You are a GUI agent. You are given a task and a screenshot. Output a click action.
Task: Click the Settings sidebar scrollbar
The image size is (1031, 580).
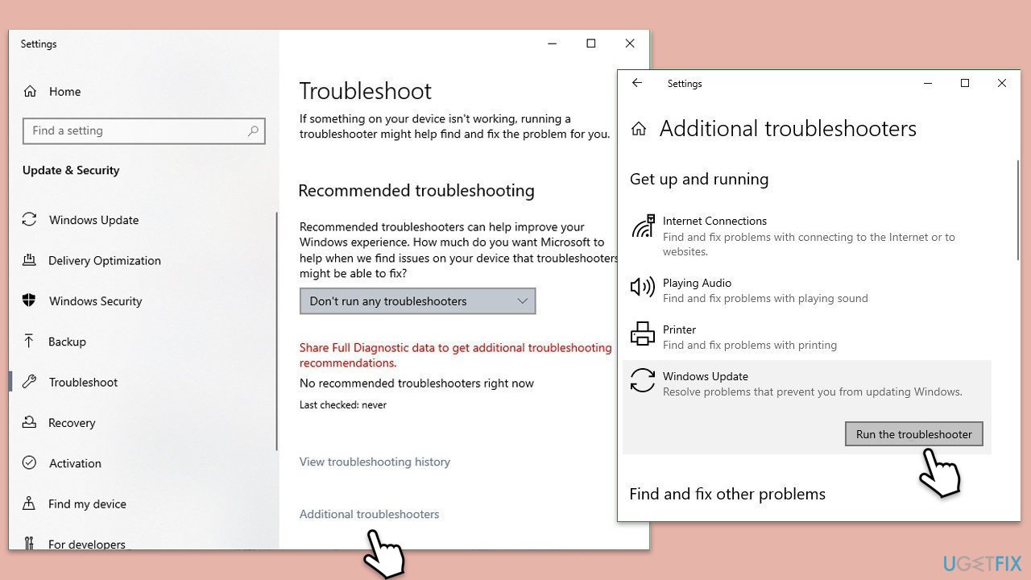tap(276, 331)
